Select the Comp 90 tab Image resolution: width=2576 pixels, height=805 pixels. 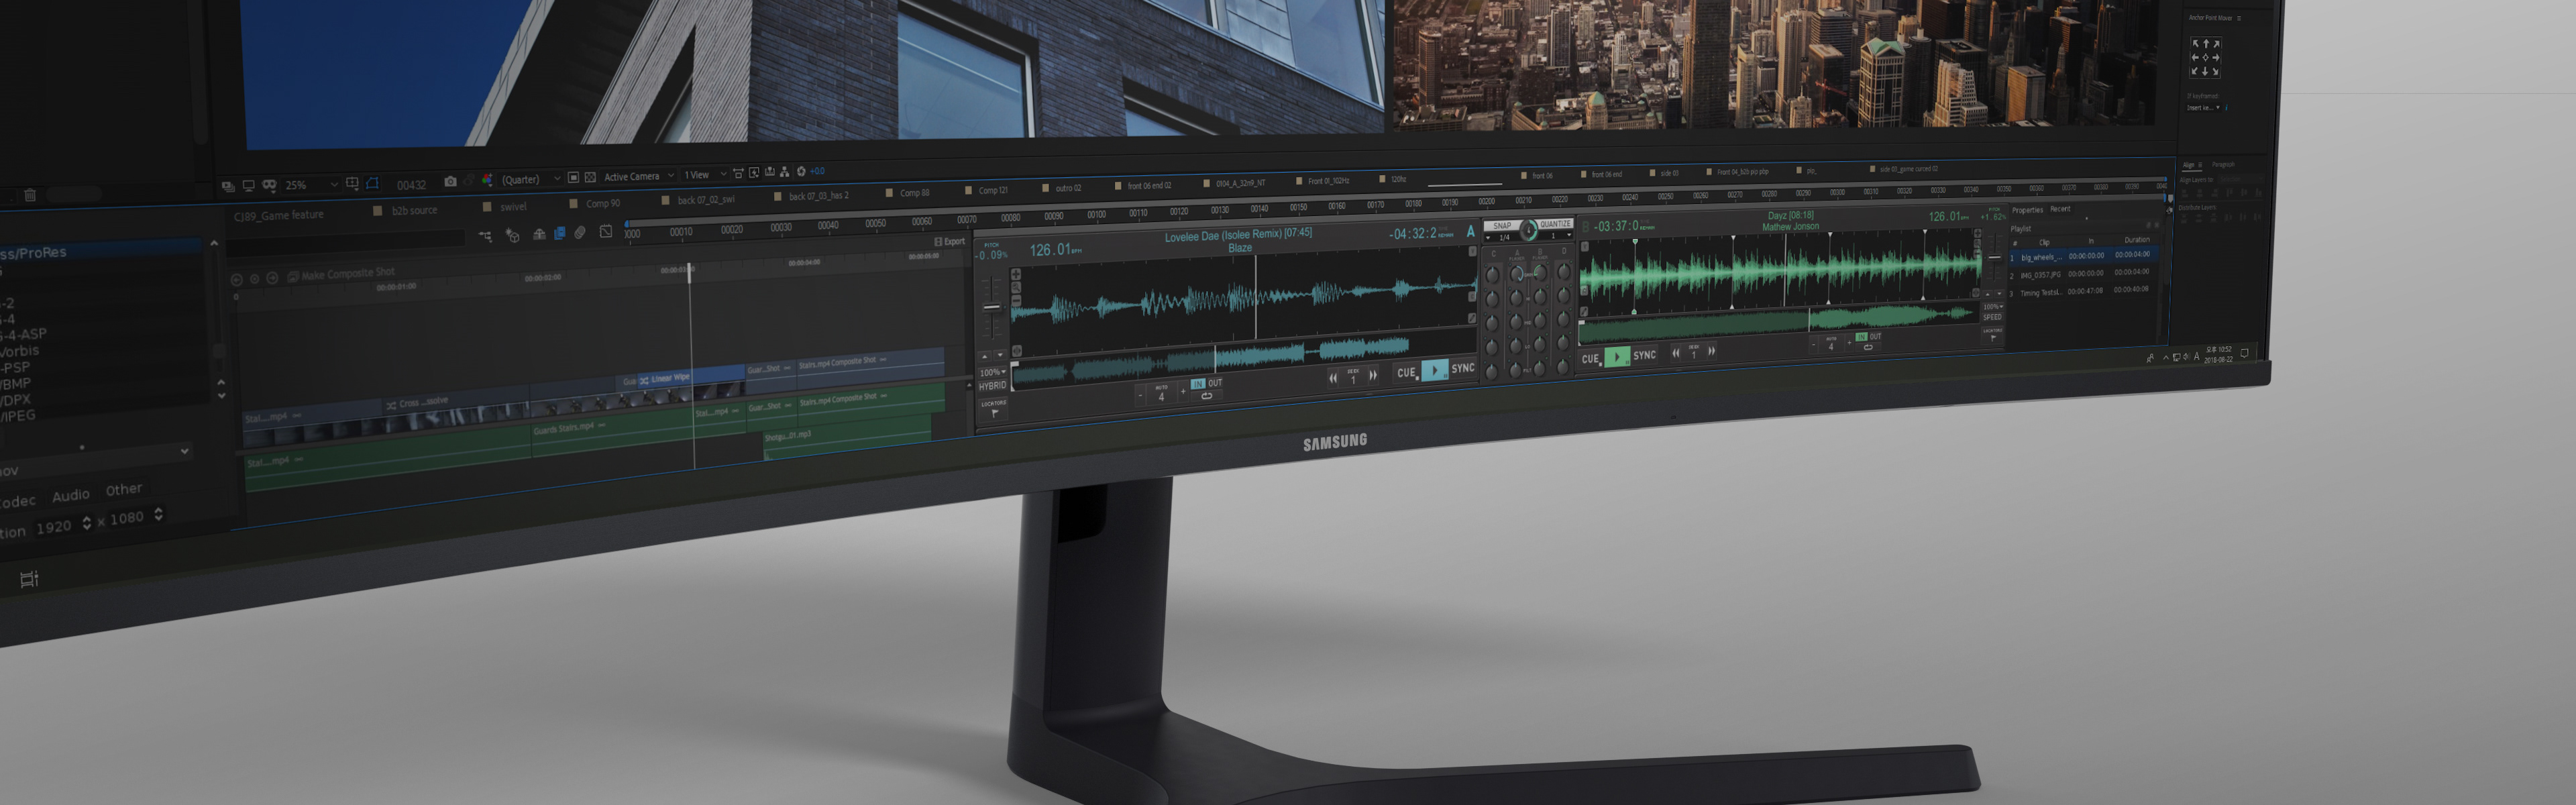(602, 203)
